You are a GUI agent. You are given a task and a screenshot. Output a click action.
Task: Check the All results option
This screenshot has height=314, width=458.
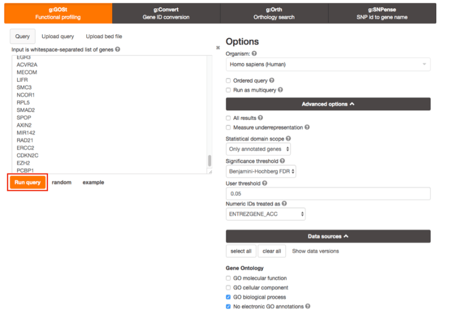(x=228, y=118)
